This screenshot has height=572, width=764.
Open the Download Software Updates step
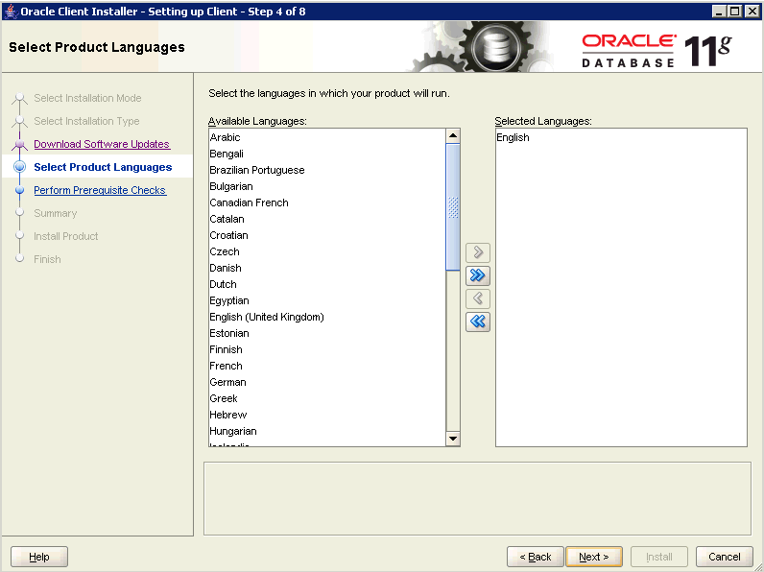click(101, 144)
